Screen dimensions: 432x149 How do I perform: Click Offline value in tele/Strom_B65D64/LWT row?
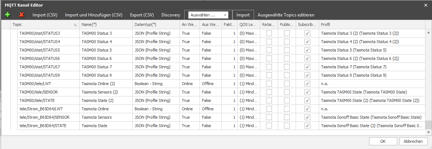211,109
